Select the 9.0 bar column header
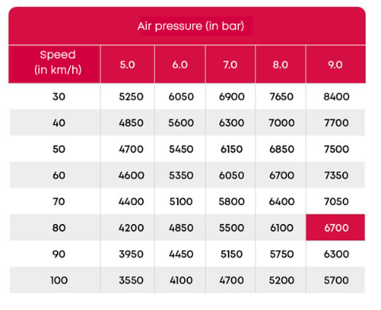The image size is (381, 310). [335, 64]
